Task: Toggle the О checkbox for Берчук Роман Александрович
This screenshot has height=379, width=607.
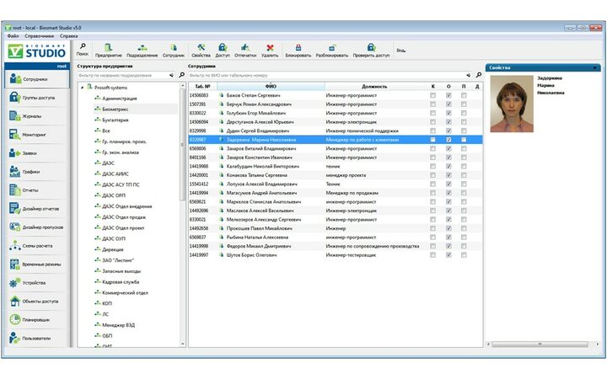Action: [449, 104]
